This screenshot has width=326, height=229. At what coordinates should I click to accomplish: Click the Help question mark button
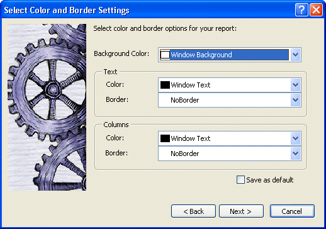tap(301, 10)
